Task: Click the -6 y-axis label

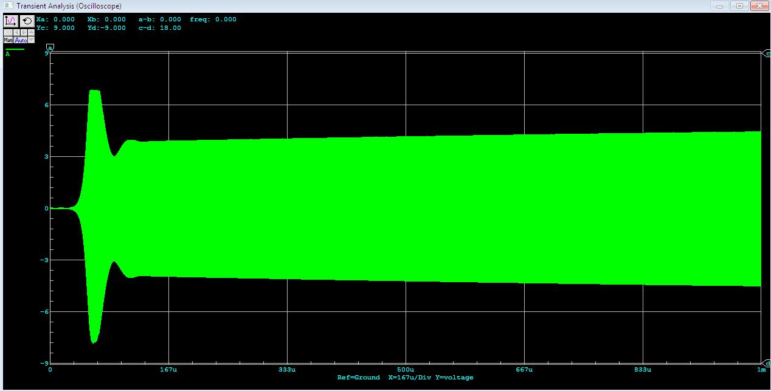Action: click(44, 312)
